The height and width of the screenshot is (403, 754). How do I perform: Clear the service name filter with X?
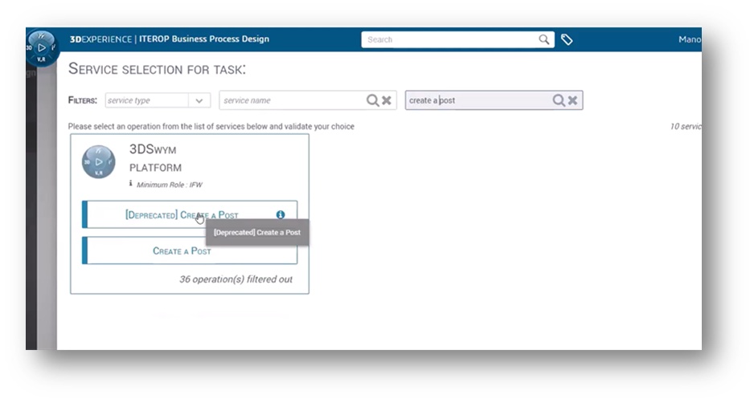point(386,100)
